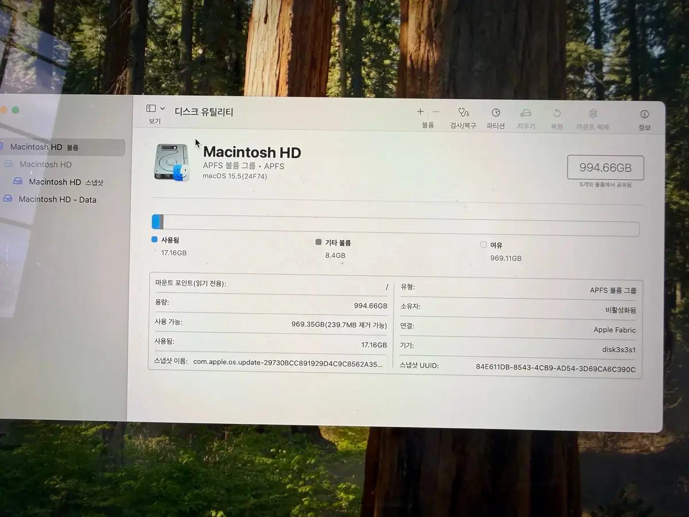Click the green window zoom button
Image resolution: width=689 pixels, height=517 pixels.
click(16, 110)
